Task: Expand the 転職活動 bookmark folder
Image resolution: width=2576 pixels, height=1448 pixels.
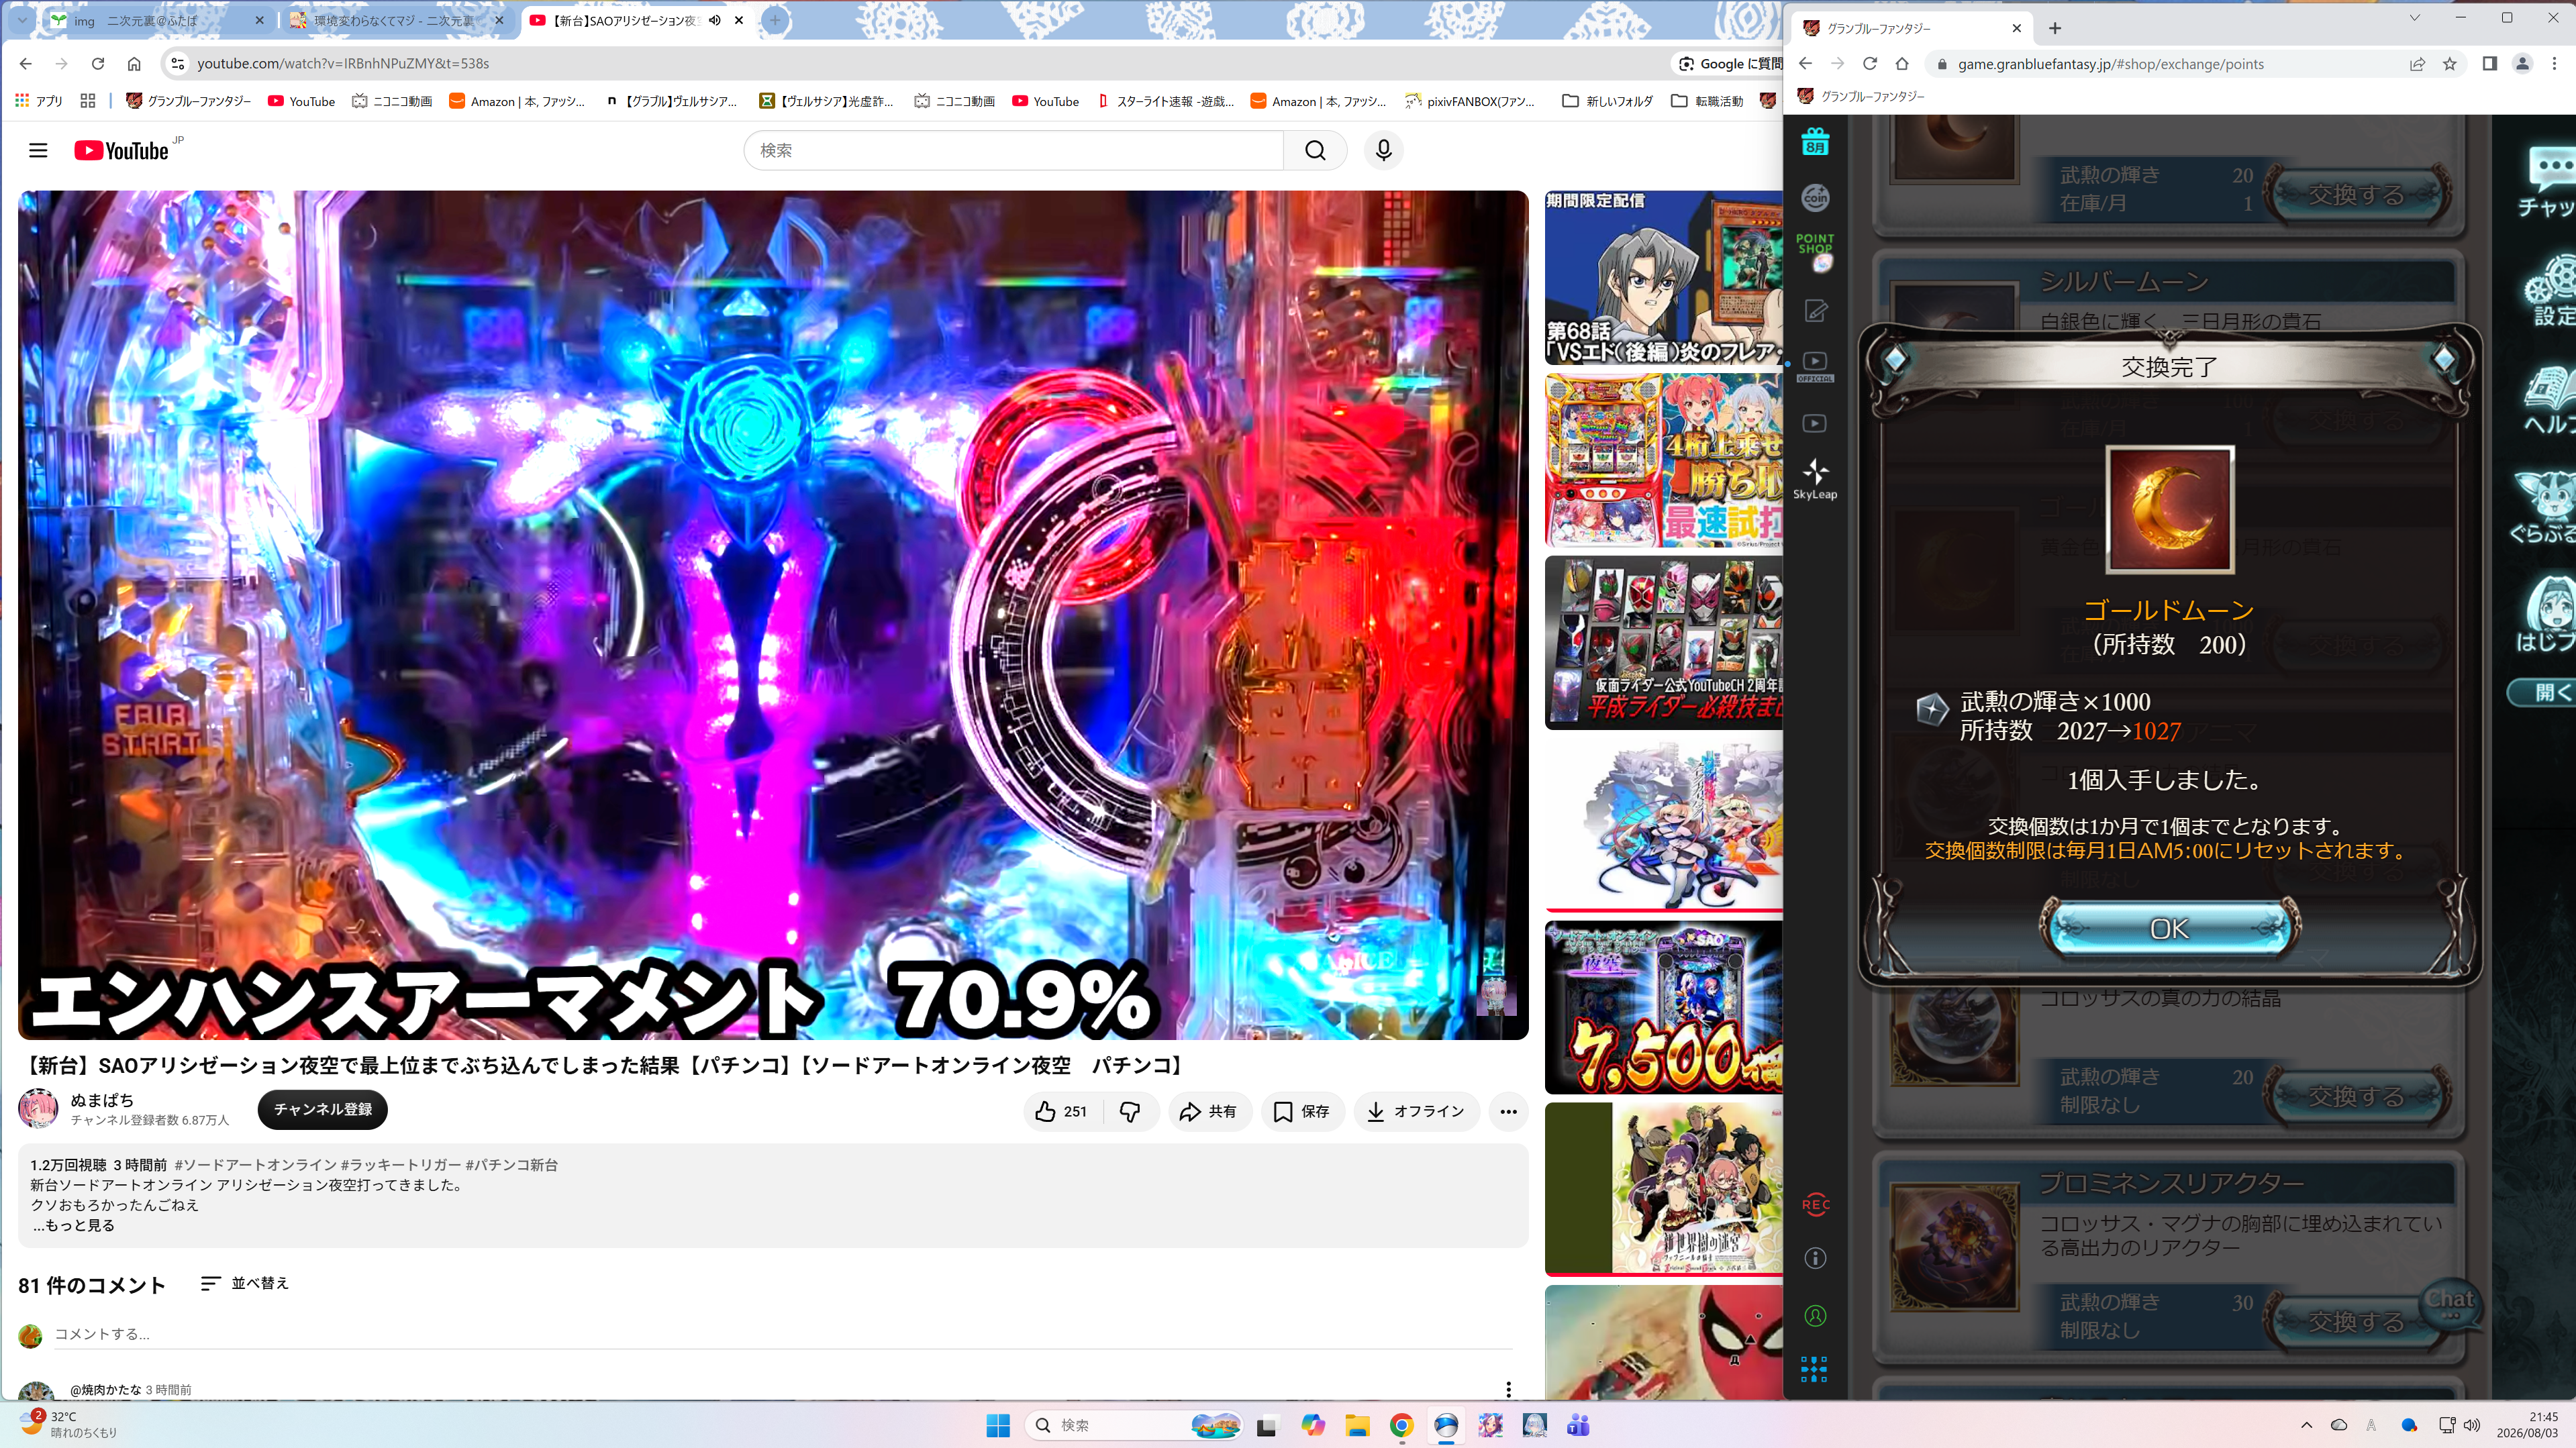Action: point(1708,101)
